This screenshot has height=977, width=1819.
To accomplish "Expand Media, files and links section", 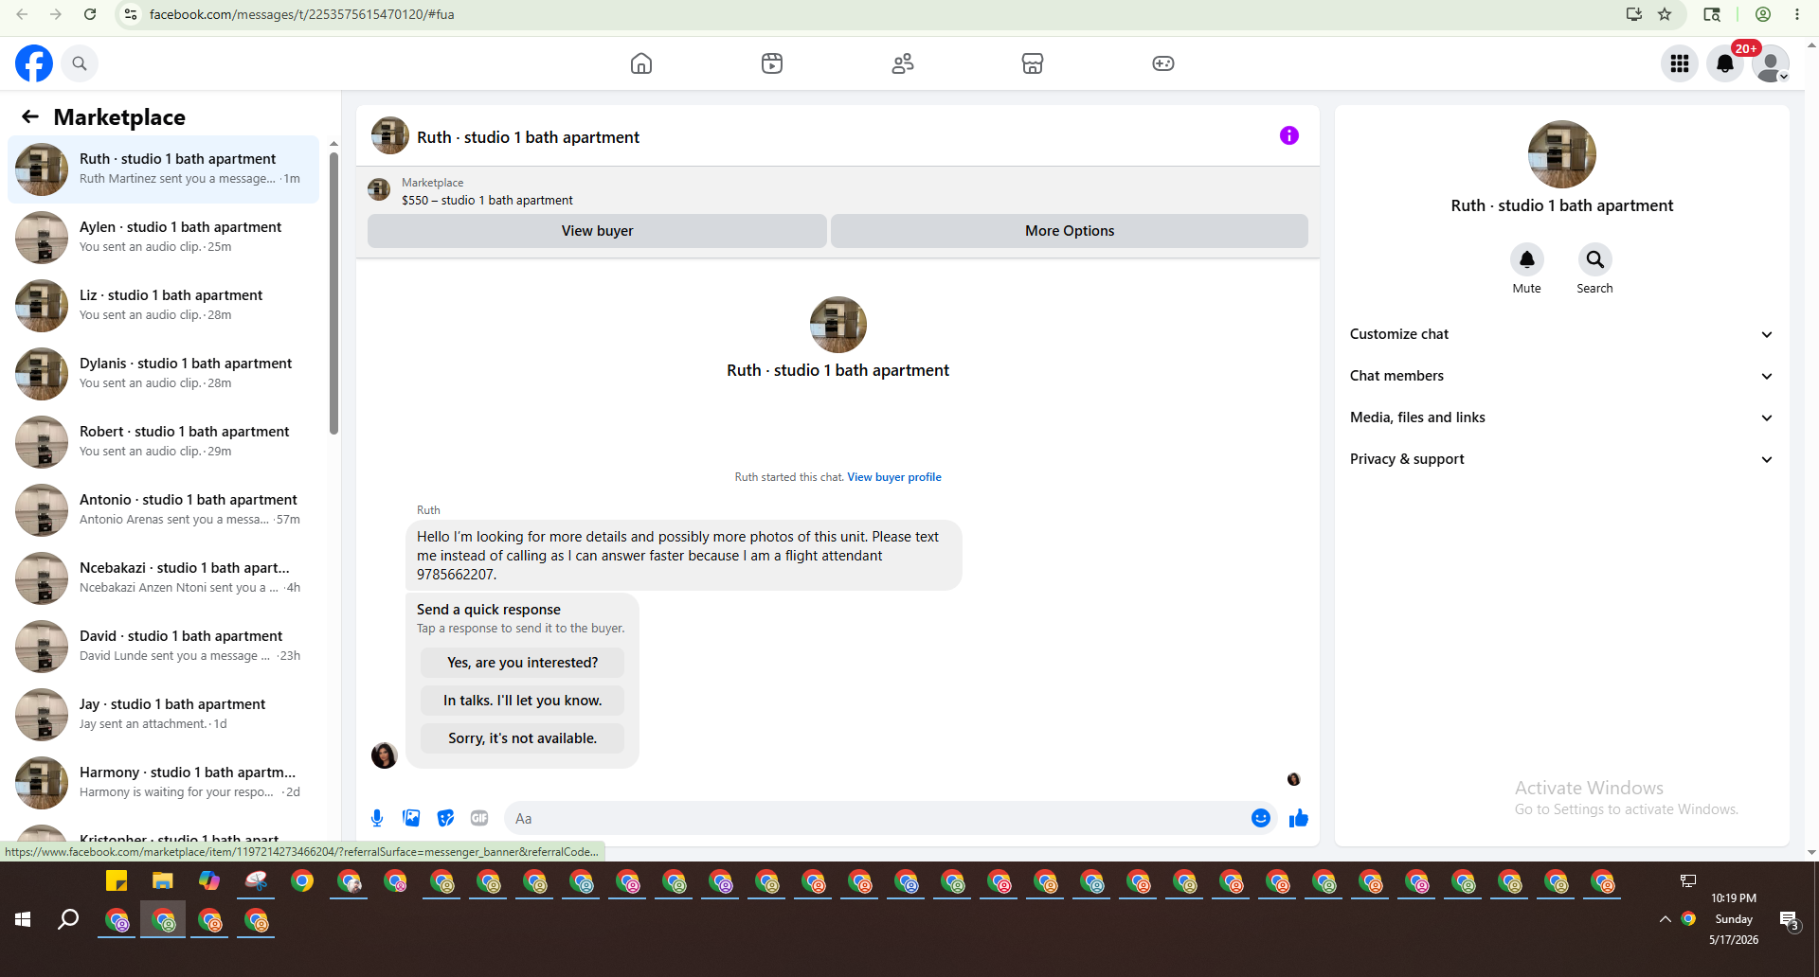I will click(1561, 417).
